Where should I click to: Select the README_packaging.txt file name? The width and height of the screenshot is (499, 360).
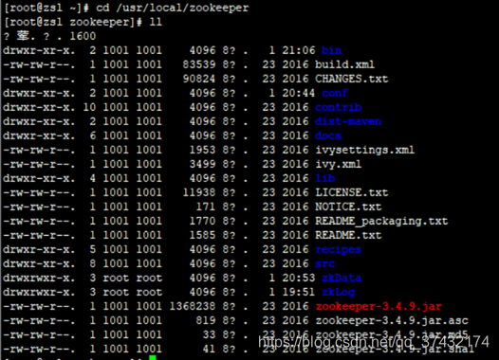coord(381,221)
